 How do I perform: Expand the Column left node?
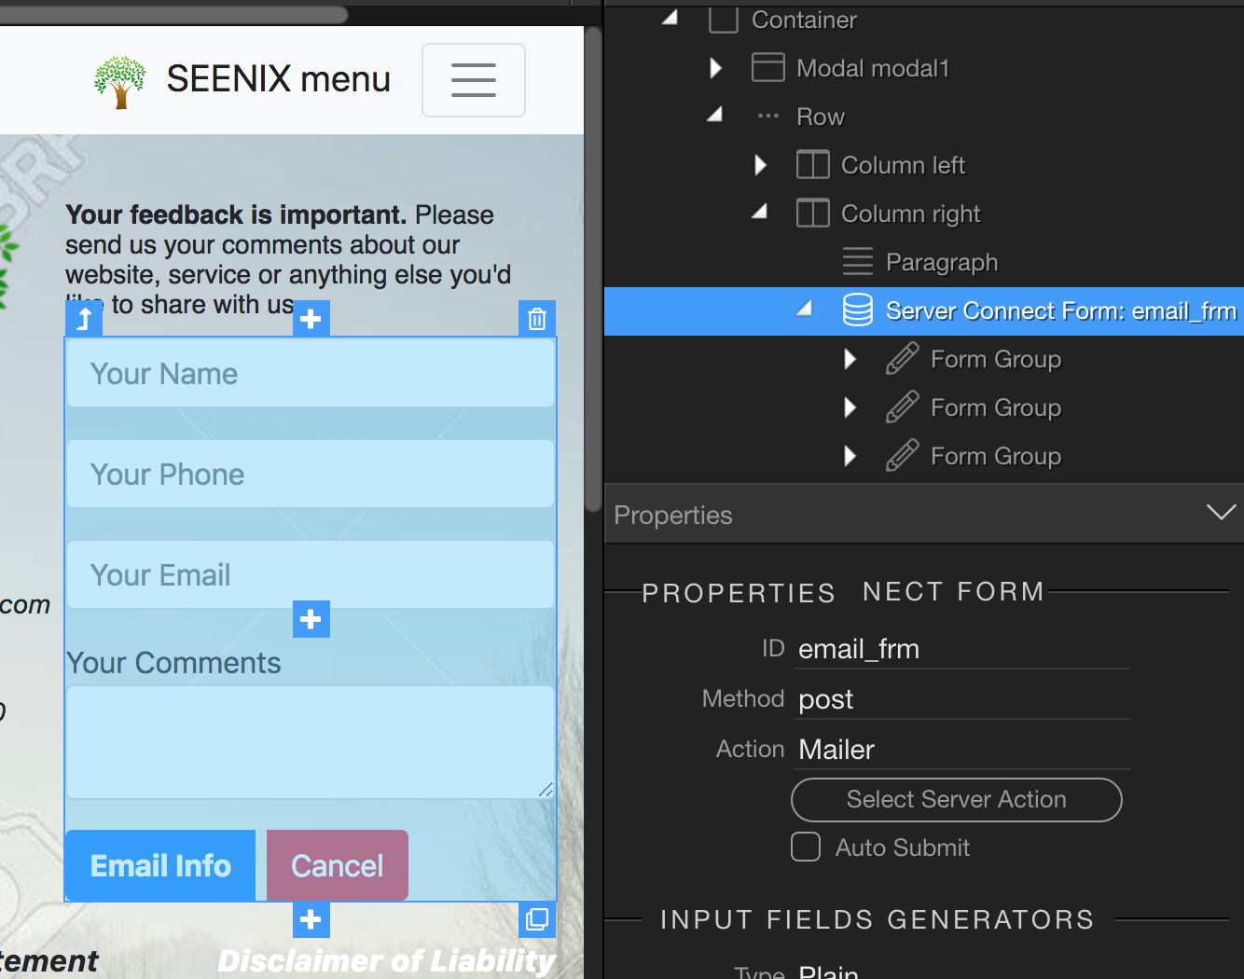pyautogui.click(x=760, y=165)
